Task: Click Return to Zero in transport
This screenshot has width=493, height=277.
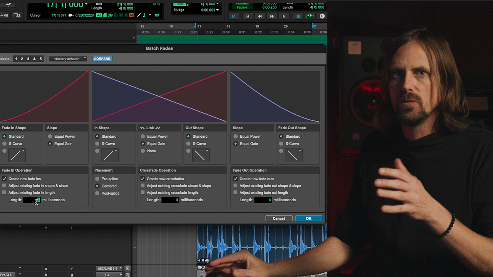Action: [x=248, y=16]
